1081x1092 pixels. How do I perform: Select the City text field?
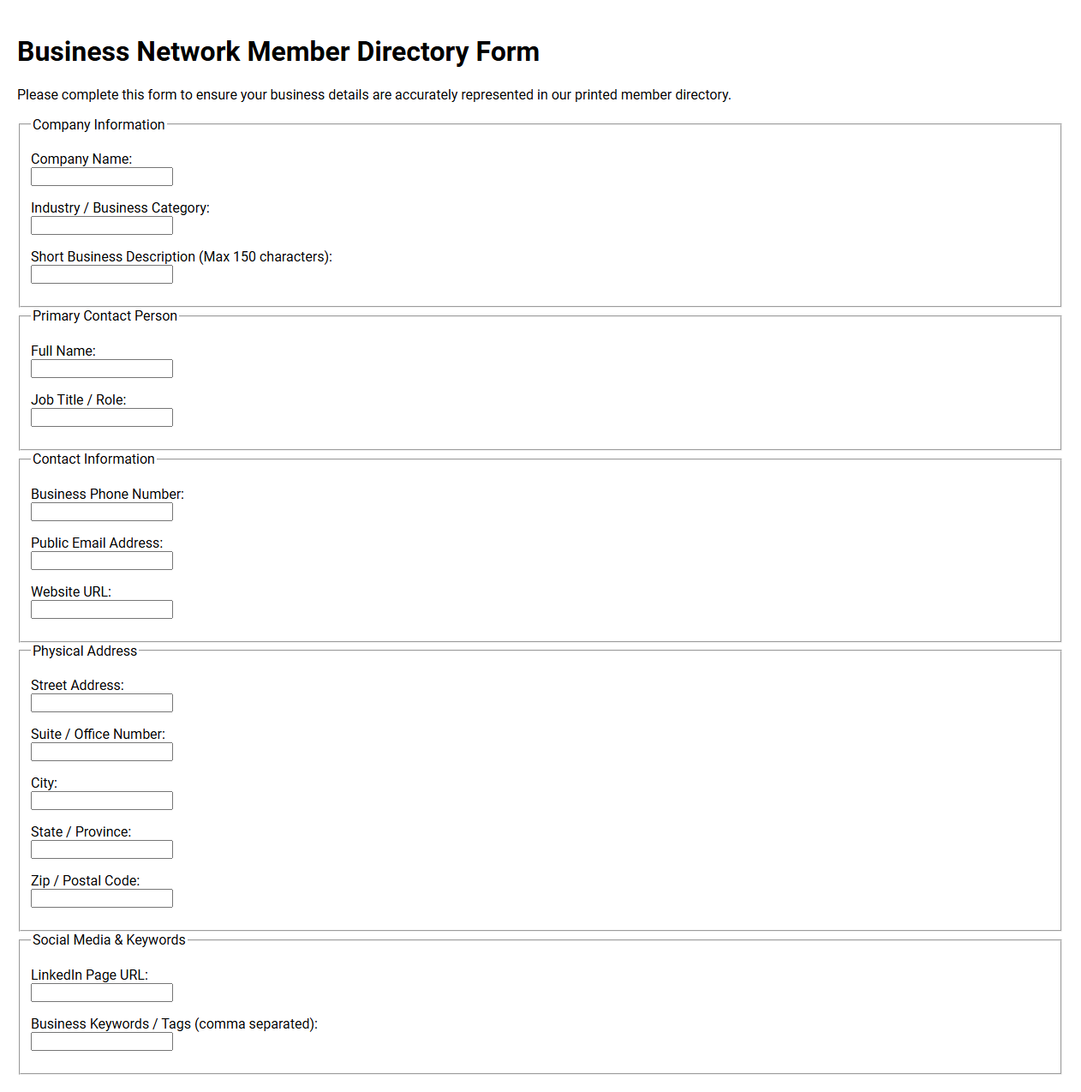pos(102,801)
